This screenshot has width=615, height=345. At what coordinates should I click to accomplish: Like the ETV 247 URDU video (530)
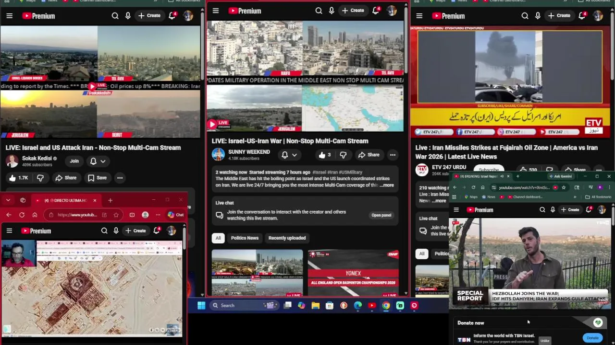528,170
